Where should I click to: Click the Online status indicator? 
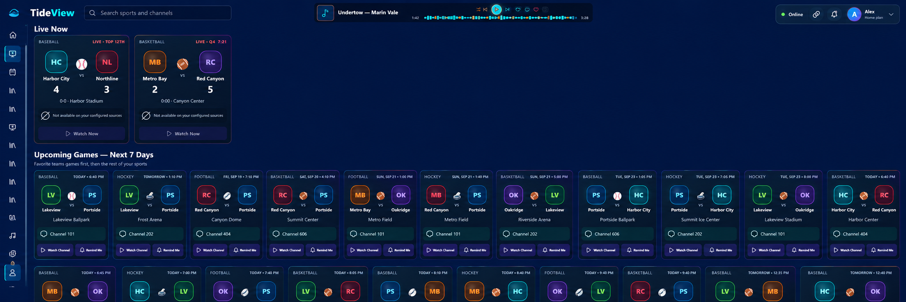pyautogui.click(x=792, y=14)
